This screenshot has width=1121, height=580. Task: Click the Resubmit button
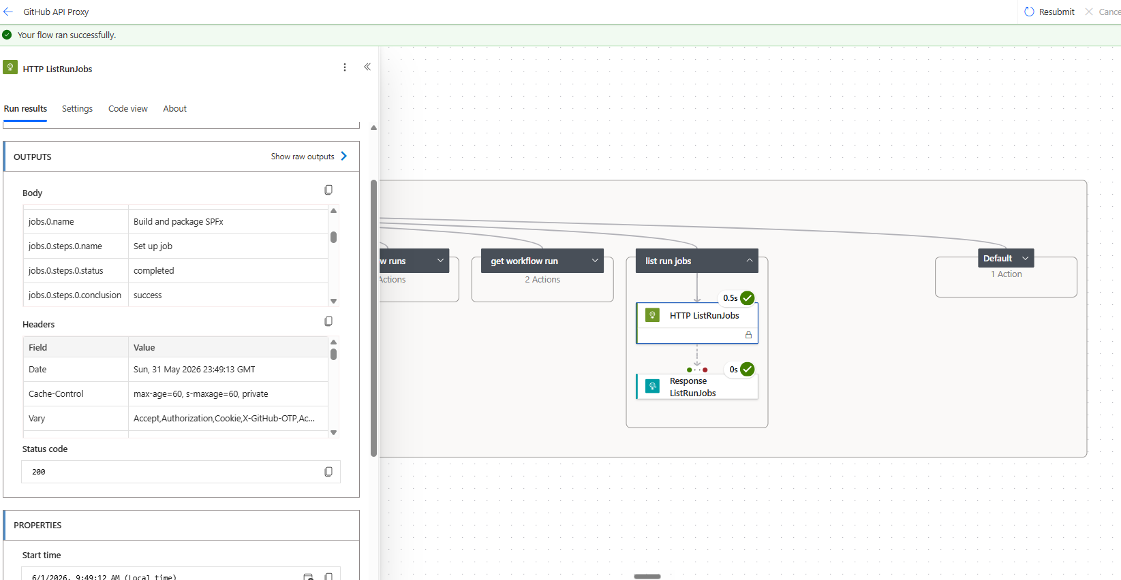tap(1049, 12)
